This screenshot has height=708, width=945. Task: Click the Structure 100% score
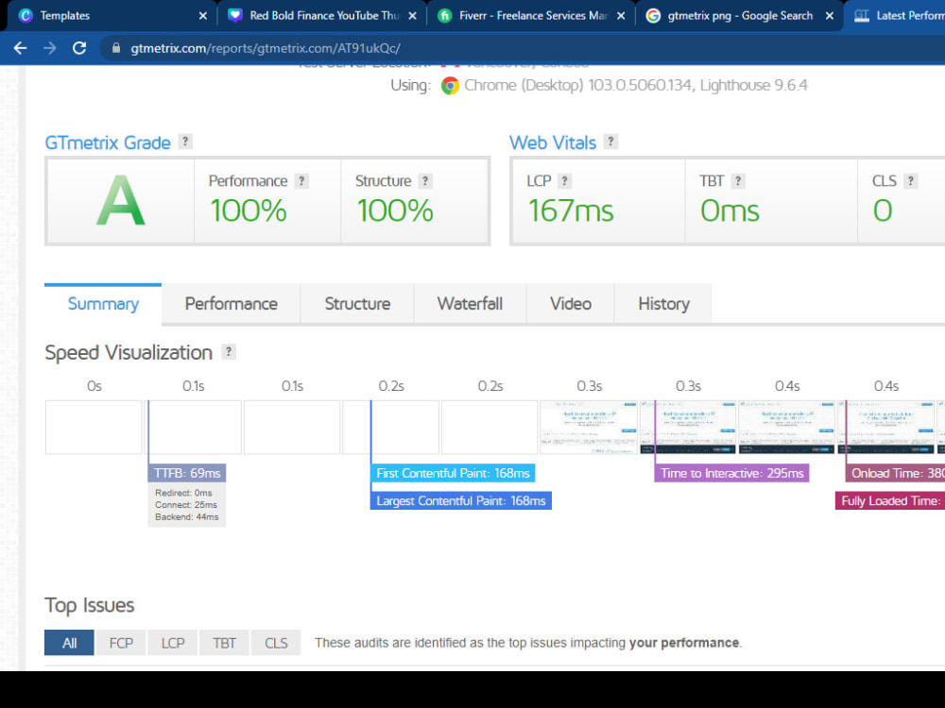(x=395, y=211)
